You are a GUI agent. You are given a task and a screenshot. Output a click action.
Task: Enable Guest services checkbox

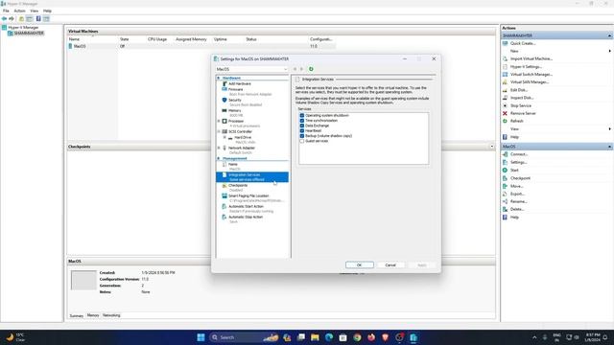click(x=302, y=141)
